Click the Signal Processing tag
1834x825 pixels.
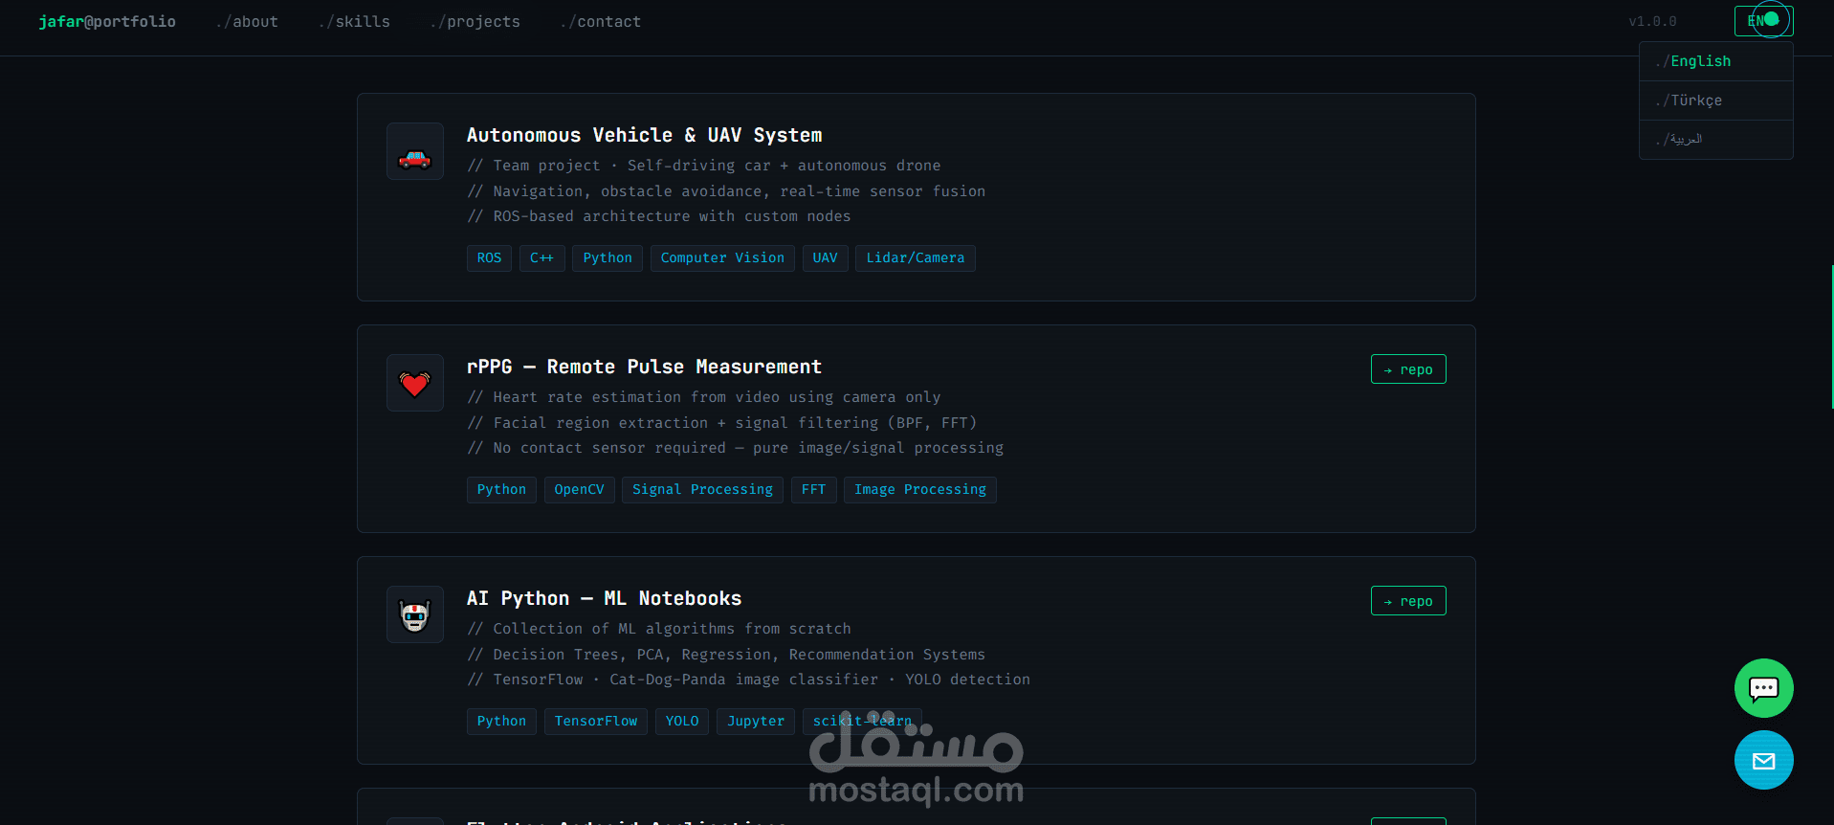pos(702,490)
